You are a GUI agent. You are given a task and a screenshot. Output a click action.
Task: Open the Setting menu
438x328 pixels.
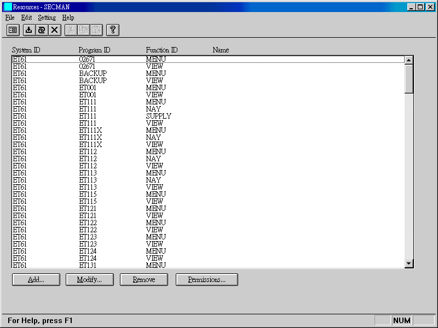point(47,17)
